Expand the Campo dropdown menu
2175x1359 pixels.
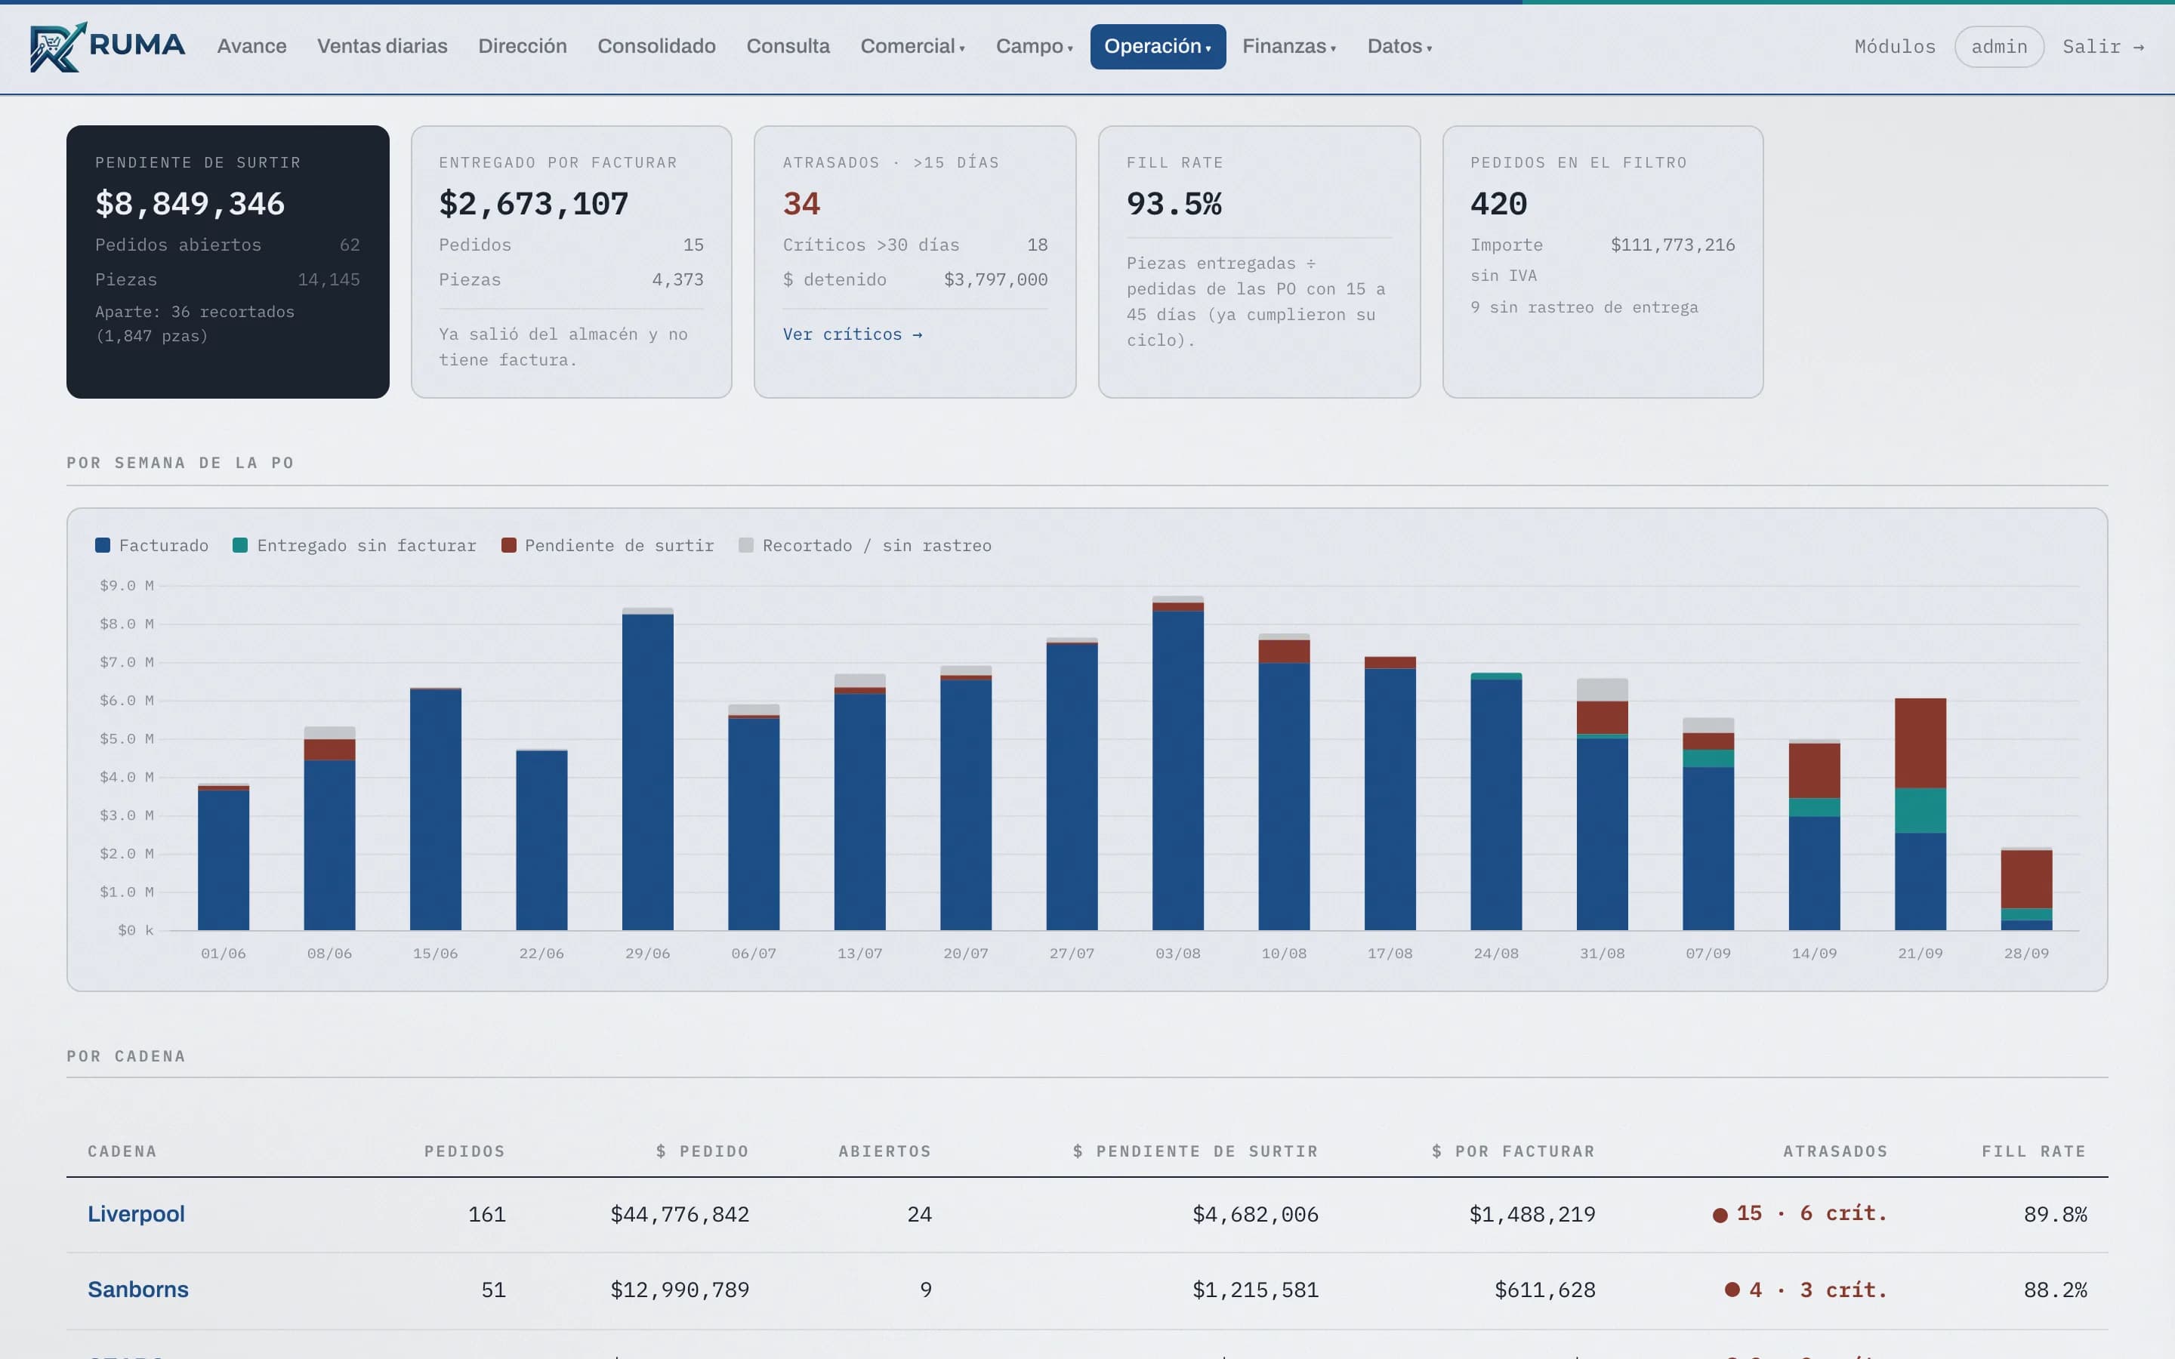click(1034, 46)
